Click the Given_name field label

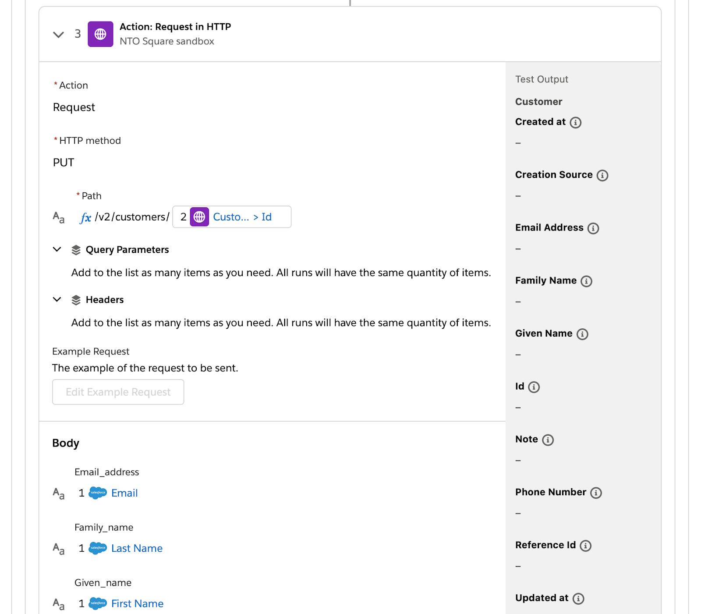103,582
